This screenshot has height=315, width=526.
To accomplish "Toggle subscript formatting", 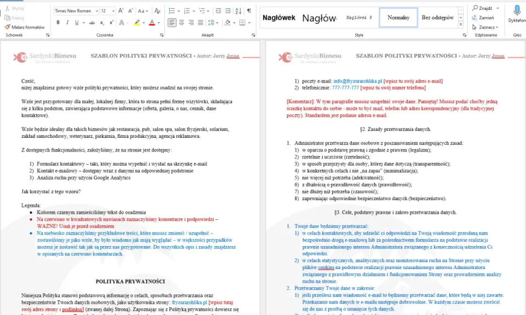I will tap(102, 22).
